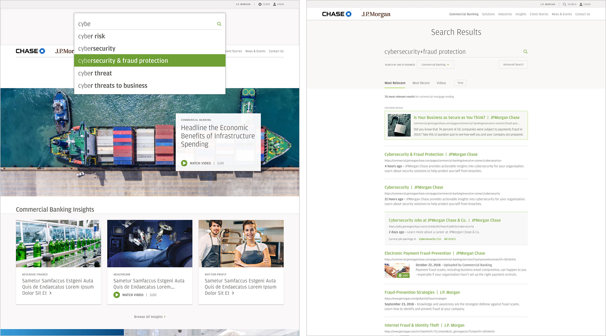Click the Chase logo on right page header
This screenshot has width=606, height=336.
coord(336,14)
